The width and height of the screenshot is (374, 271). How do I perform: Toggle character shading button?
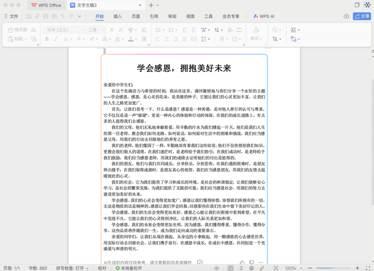click(x=144, y=39)
